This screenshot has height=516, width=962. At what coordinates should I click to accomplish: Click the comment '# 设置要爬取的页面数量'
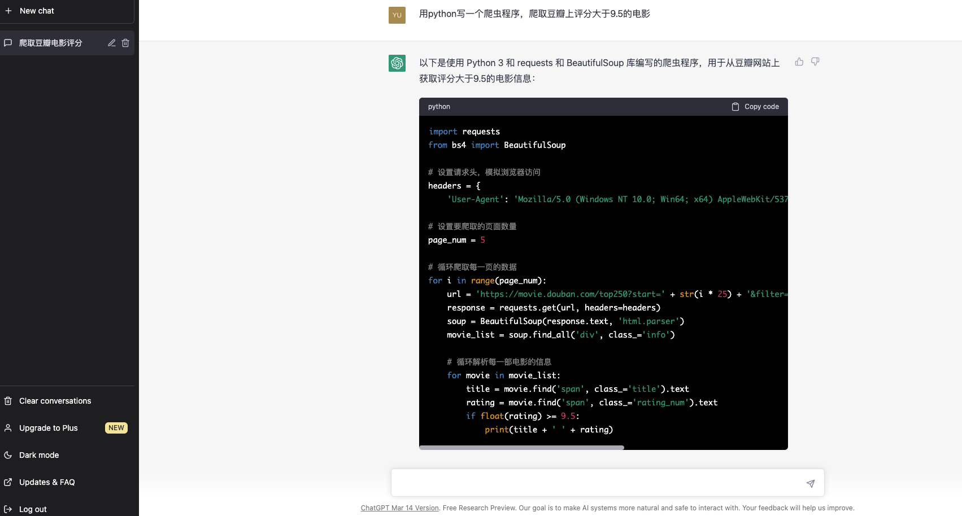[472, 226]
